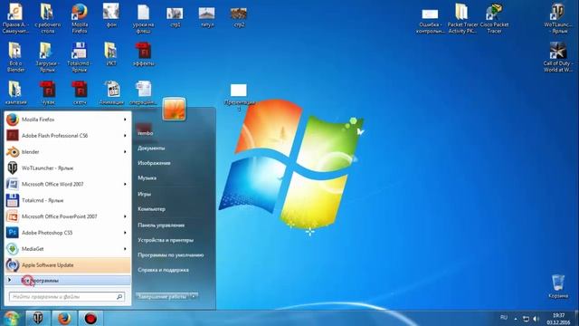Select 'титул' desktop image icon

207,17
